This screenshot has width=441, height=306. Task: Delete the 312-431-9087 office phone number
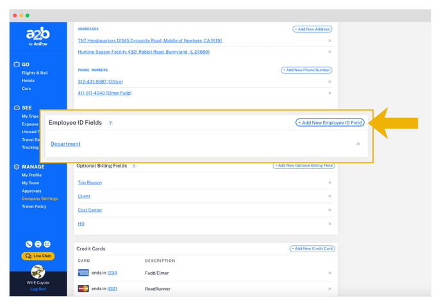[x=329, y=82]
